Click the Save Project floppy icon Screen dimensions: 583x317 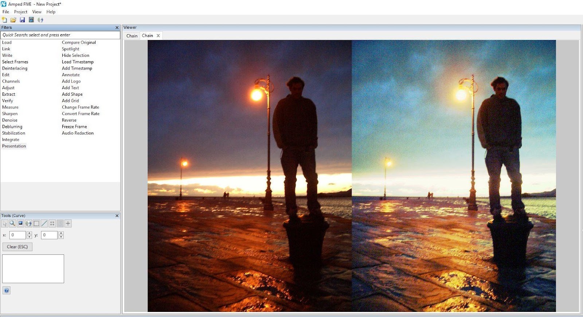pos(22,20)
